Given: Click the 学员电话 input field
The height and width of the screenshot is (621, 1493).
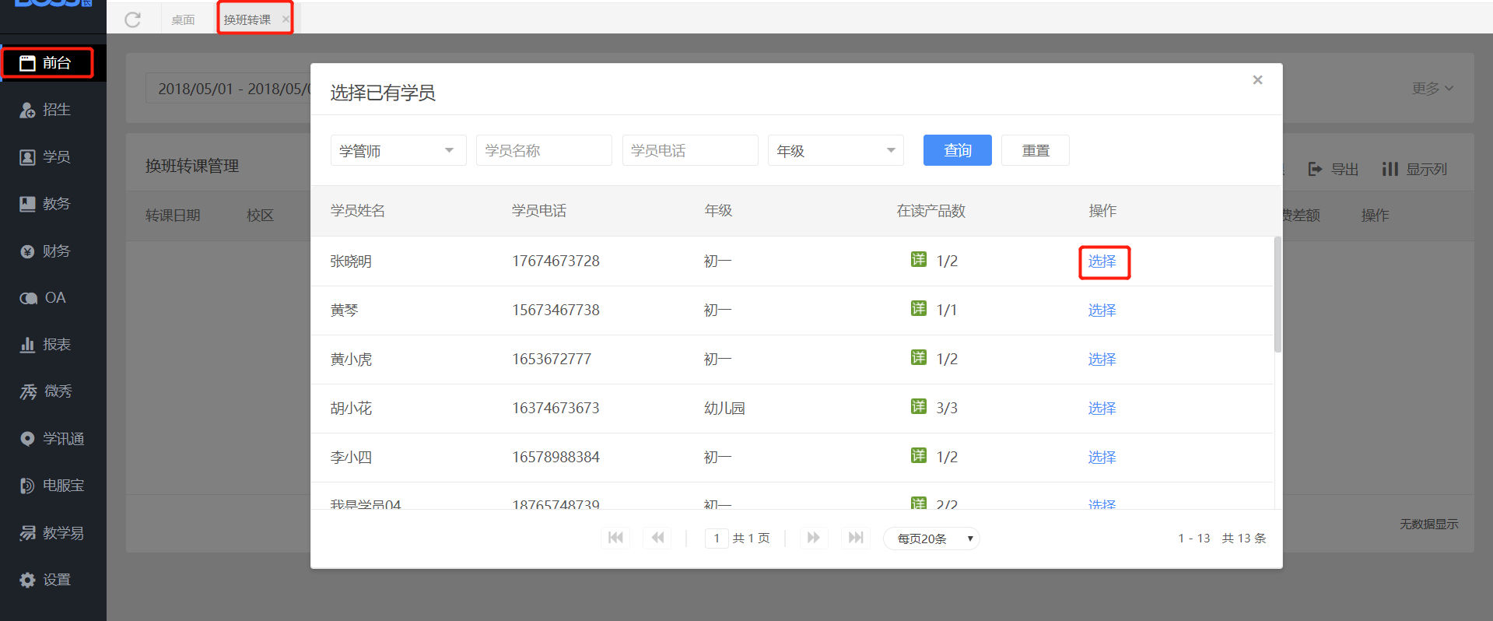Looking at the screenshot, I should point(690,150).
